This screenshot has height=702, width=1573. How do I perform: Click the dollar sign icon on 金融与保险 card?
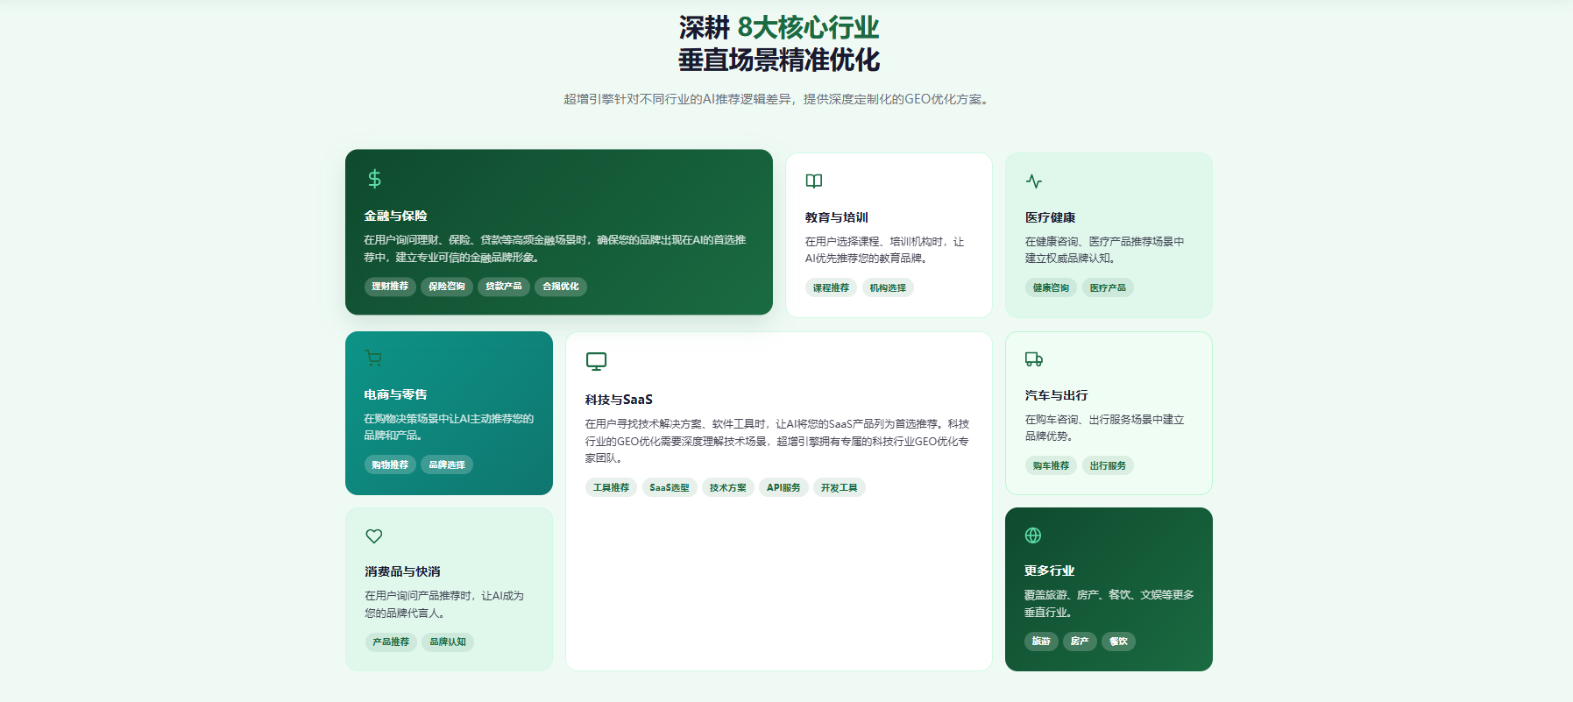[374, 179]
